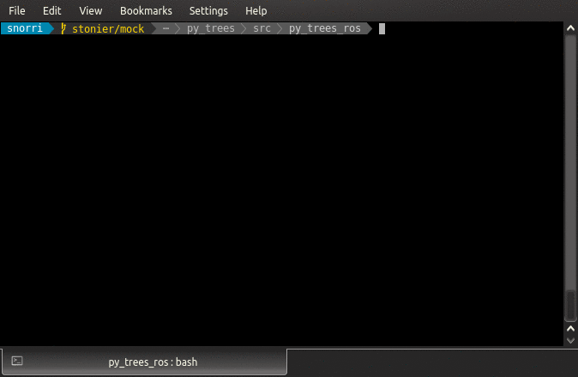Click the terminal icon on the bash tab
Viewport: 578px width, 377px height.
point(17,362)
